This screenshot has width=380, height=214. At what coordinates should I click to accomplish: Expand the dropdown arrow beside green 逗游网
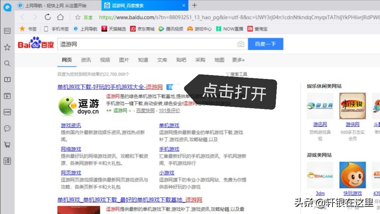coord(130,111)
